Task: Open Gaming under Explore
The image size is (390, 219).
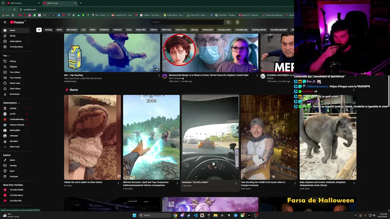Action: [x=15, y=165]
